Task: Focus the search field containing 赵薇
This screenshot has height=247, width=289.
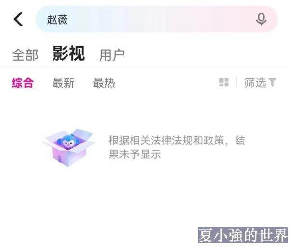Action: pos(157,19)
